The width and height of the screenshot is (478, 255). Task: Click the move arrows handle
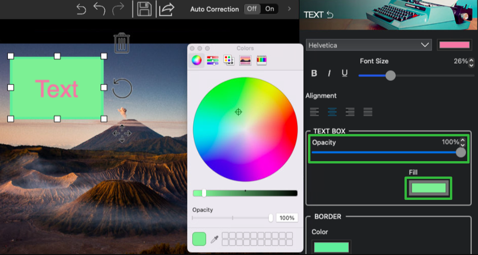[122, 133]
